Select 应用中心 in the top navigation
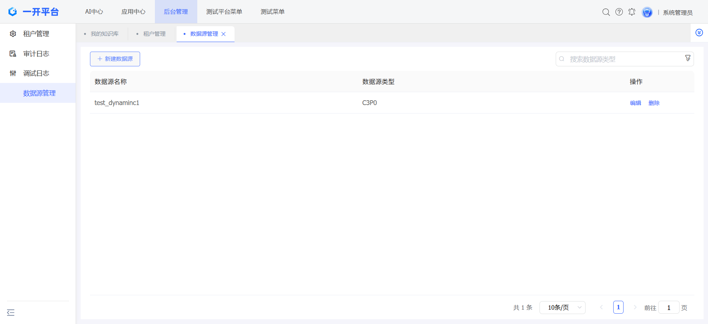The width and height of the screenshot is (708, 324). (x=133, y=12)
